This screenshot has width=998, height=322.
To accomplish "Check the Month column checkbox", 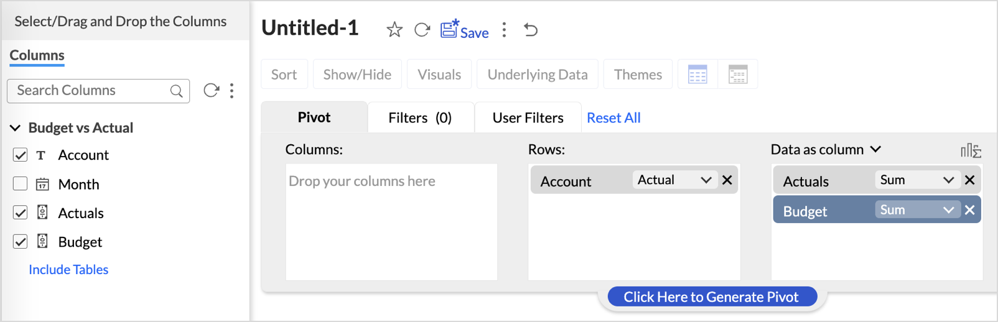I will tap(21, 184).
